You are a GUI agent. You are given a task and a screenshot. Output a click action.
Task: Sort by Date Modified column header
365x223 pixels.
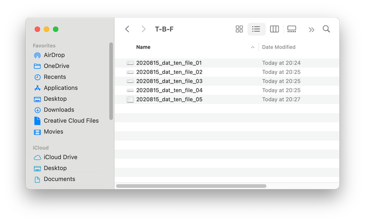click(278, 47)
